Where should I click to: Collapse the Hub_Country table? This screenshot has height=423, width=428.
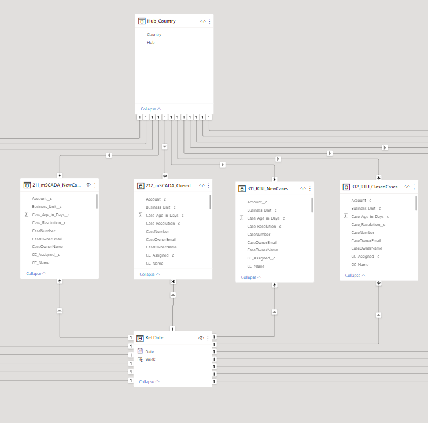(151, 109)
